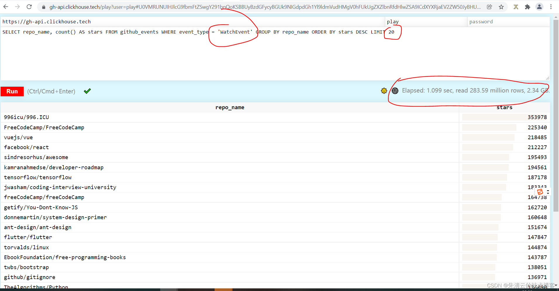The height and width of the screenshot is (291, 559).
Task: Toggle light theme with sun icon
Action: [384, 91]
